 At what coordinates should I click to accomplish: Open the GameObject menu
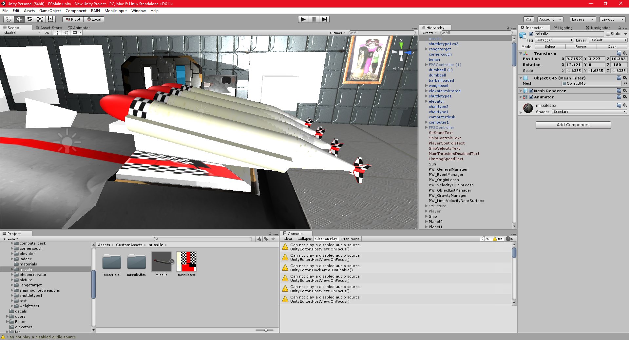(50, 11)
